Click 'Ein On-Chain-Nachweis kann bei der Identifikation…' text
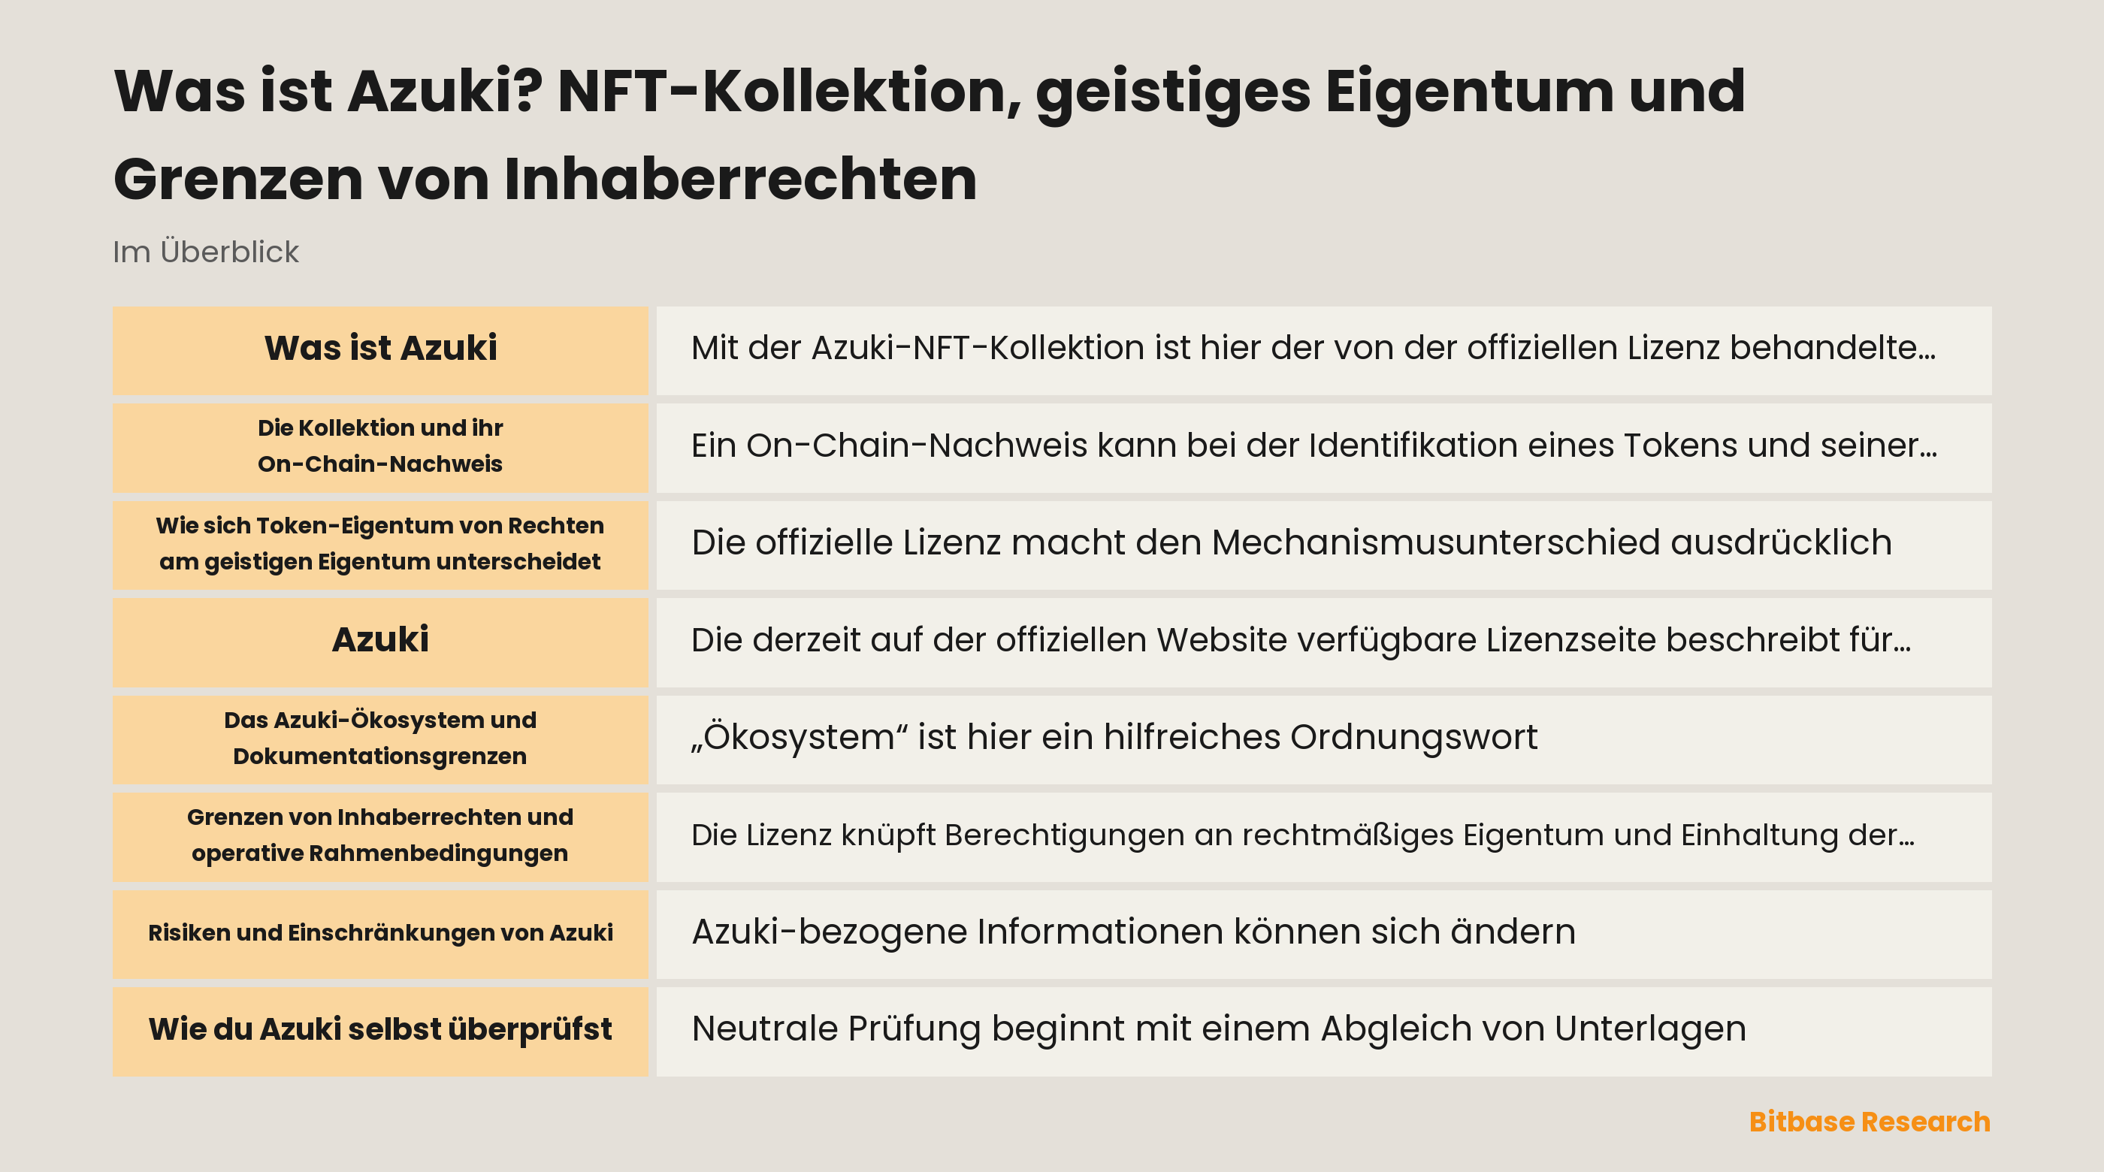The width and height of the screenshot is (2104, 1172). click(x=1313, y=446)
